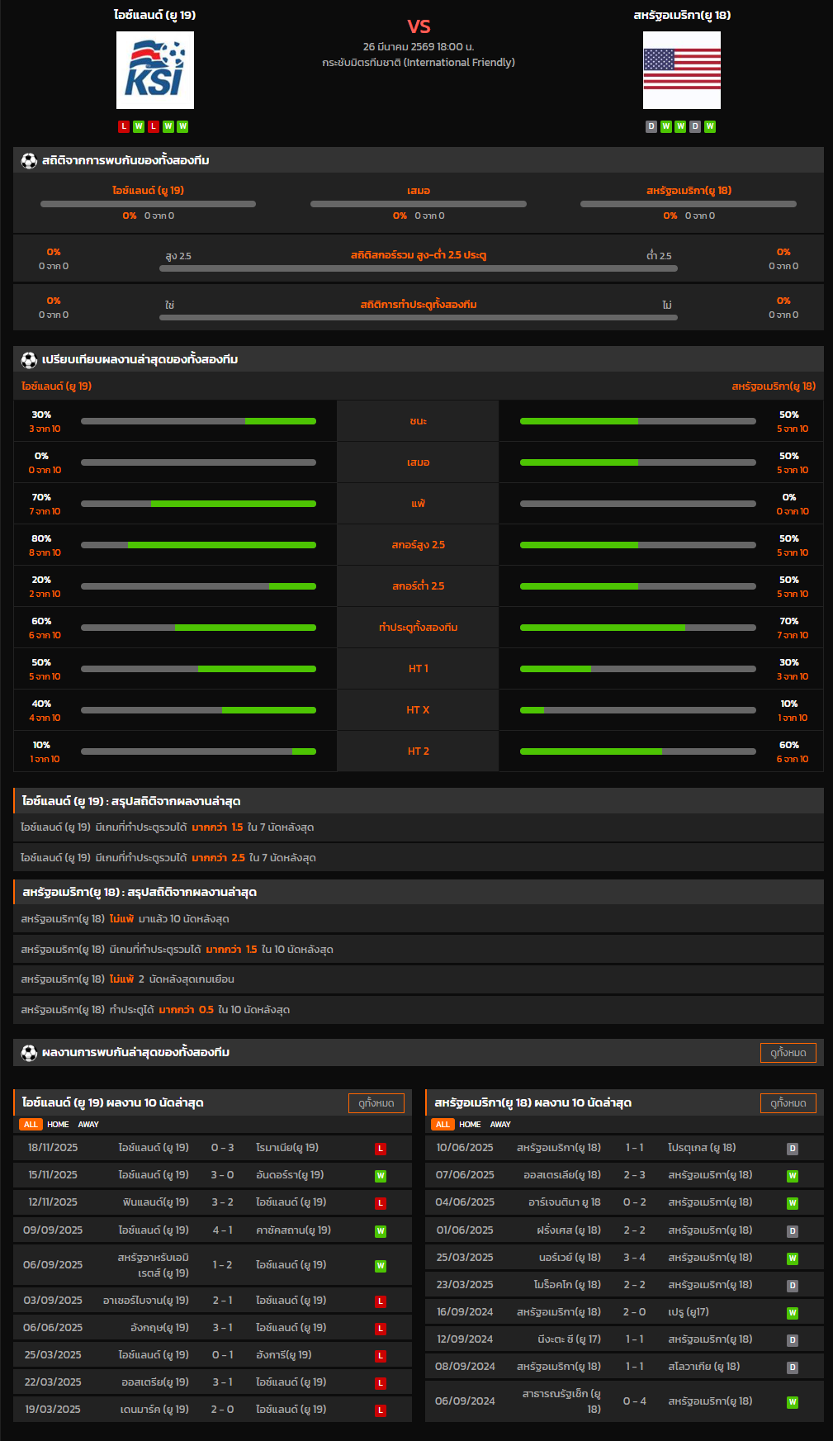Select the ALL filter in USA's results
833x1441 pixels.
coord(443,1125)
